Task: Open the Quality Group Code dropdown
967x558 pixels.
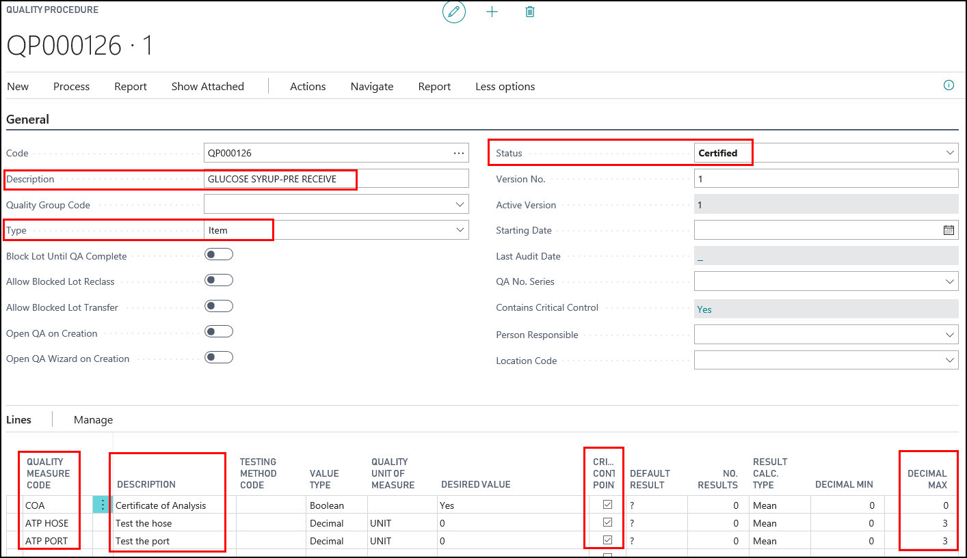Action: pos(460,205)
